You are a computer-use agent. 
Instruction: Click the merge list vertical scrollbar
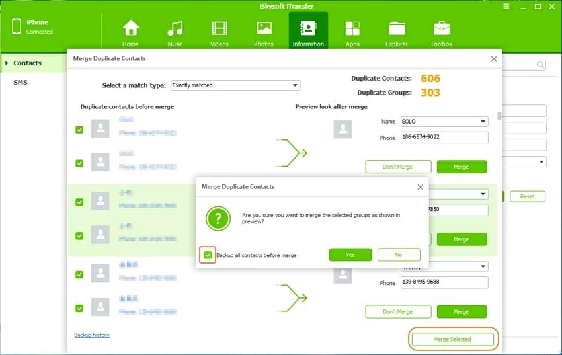click(499, 116)
